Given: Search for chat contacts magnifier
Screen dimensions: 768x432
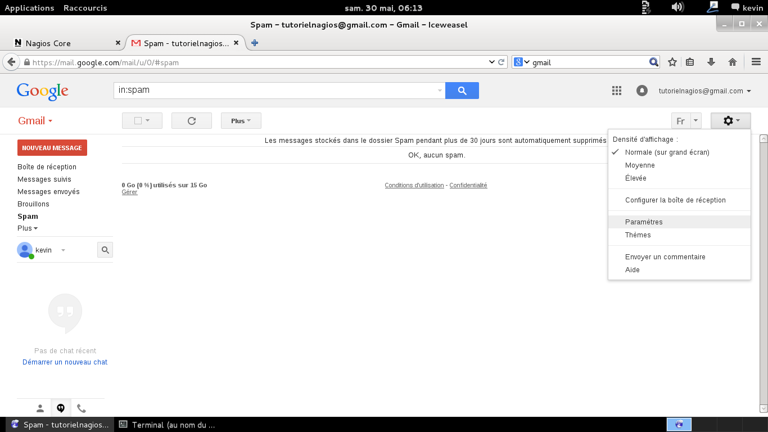Looking at the screenshot, I should 105,250.
